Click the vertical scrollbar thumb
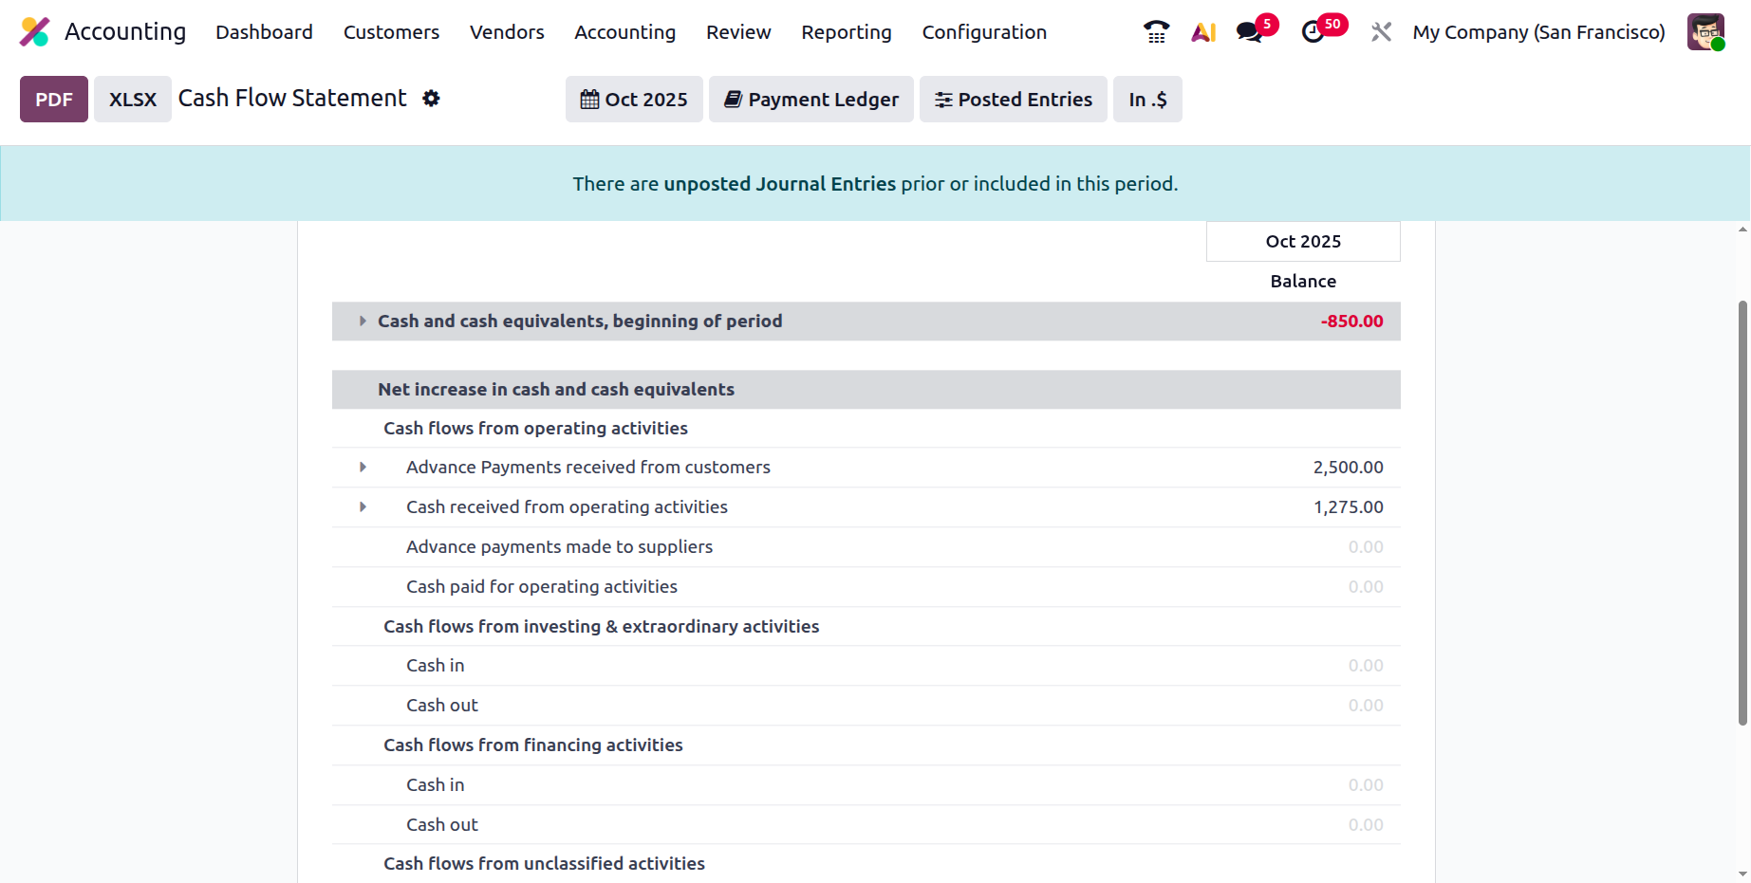 point(1742,512)
